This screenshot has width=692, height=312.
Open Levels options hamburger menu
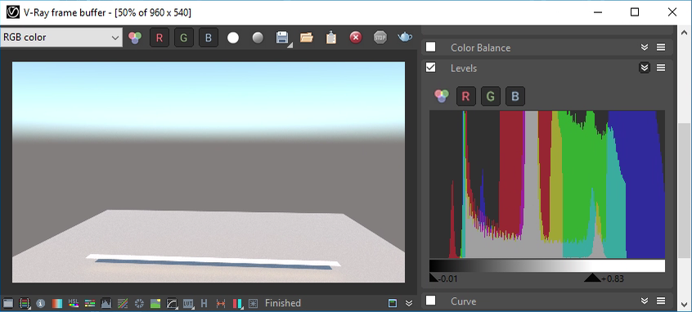click(661, 68)
